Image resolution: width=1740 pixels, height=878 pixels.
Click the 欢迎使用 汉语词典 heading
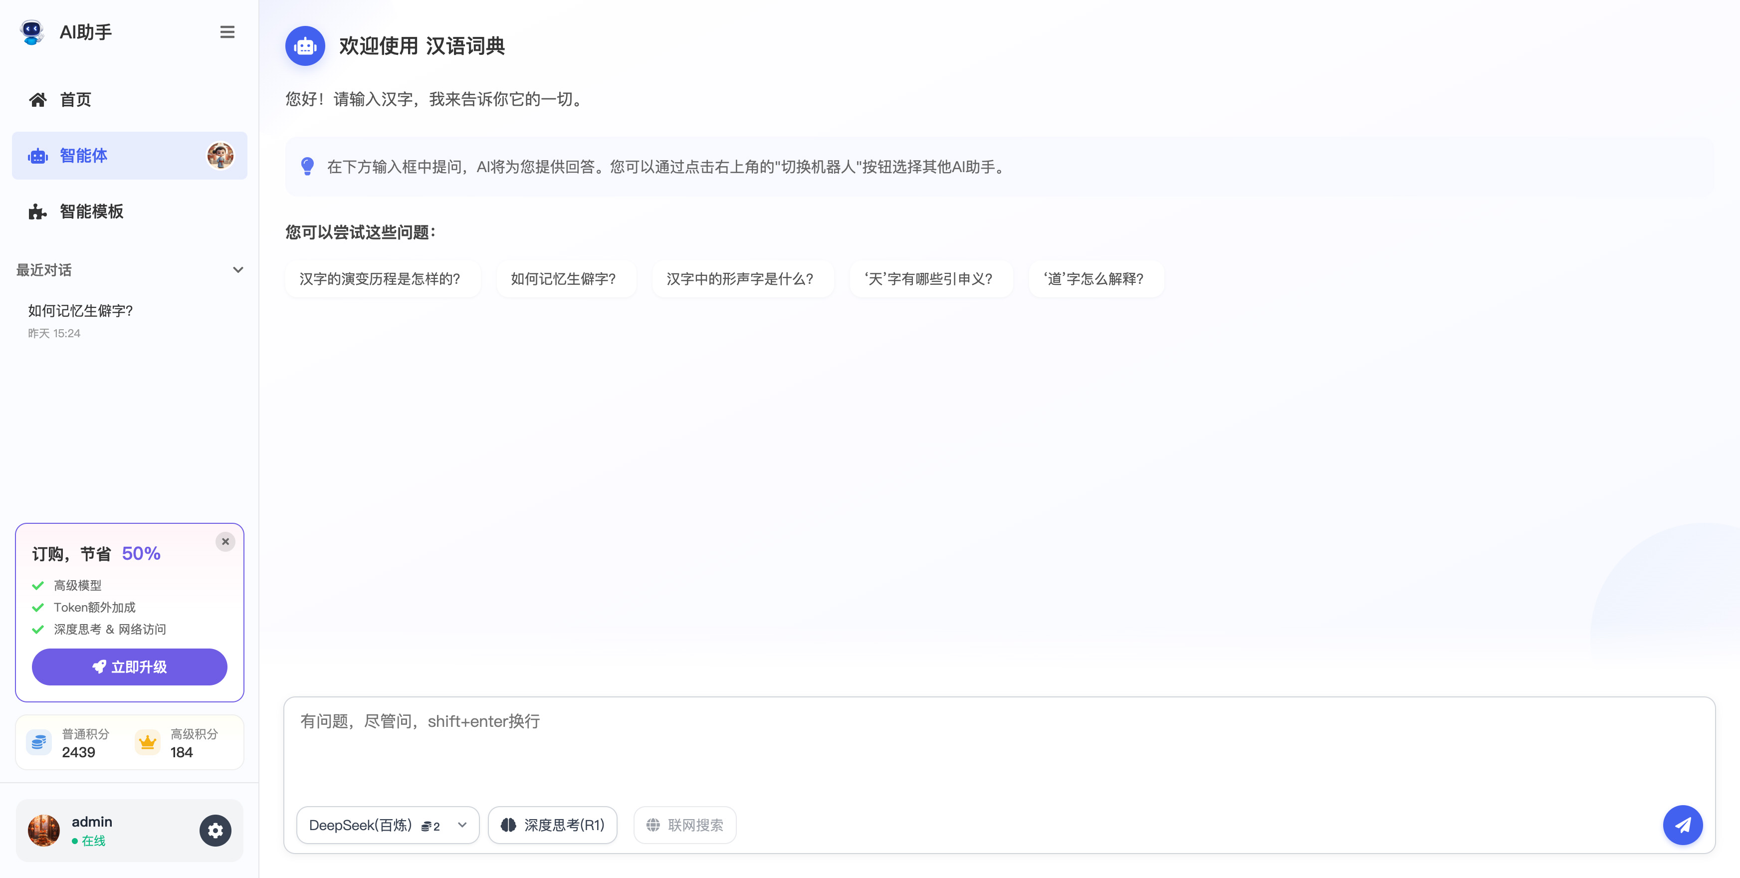422,46
